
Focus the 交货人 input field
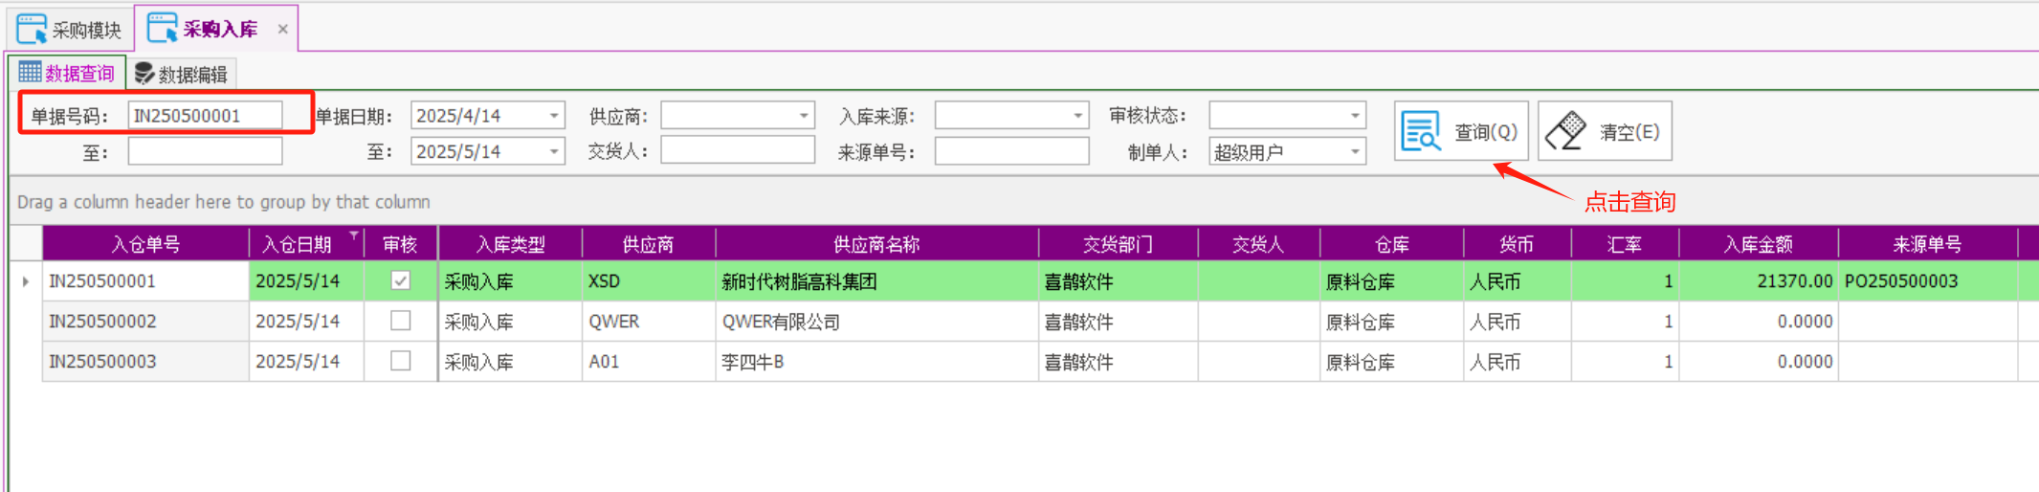coord(738,150)
